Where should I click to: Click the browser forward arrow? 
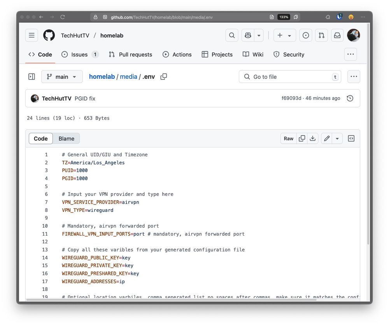tap(52, 17)
